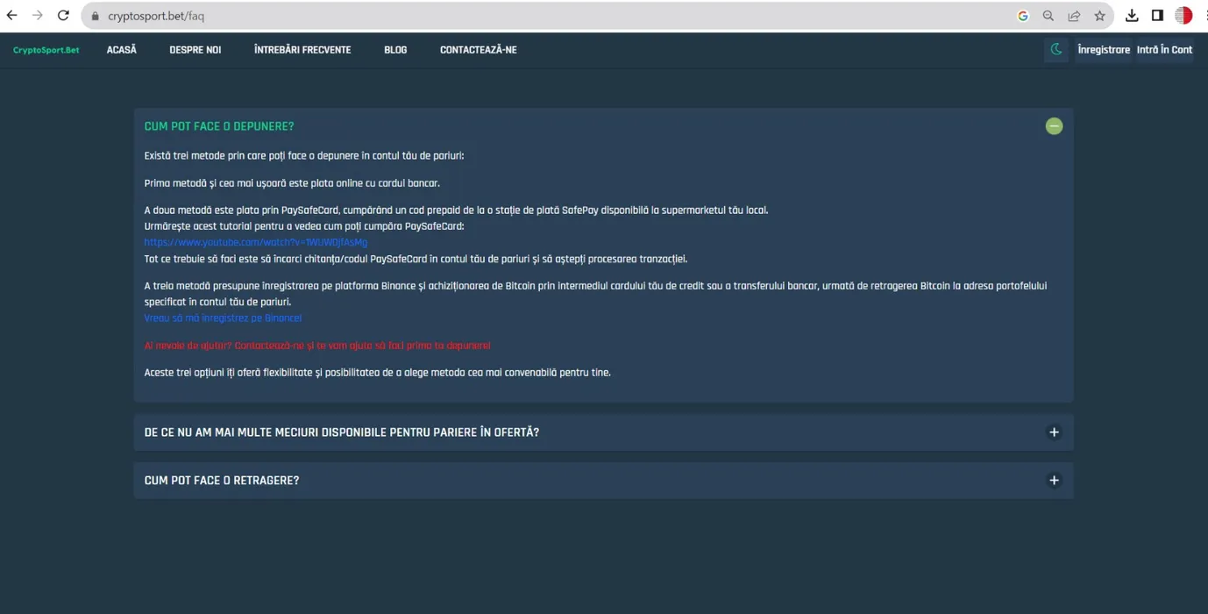Open the Blog menu item
1208x614 pixels.
tap(395, 50)
